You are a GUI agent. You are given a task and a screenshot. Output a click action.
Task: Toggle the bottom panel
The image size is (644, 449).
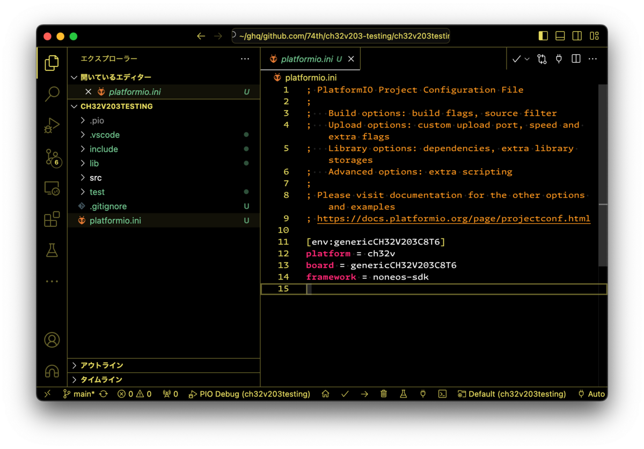pos(560,36)
